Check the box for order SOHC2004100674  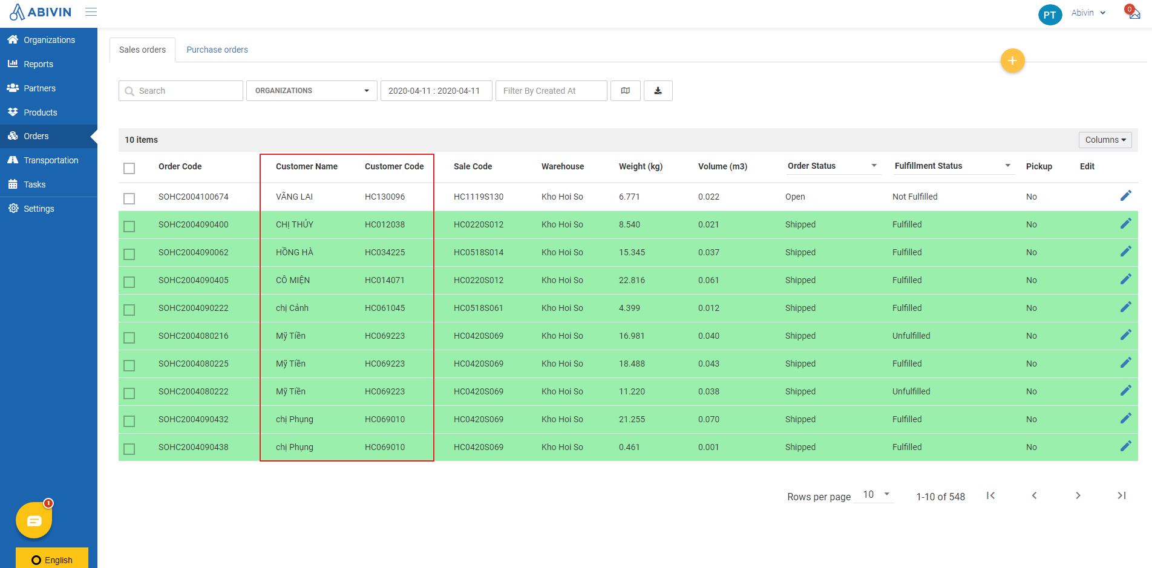(129, 198)
